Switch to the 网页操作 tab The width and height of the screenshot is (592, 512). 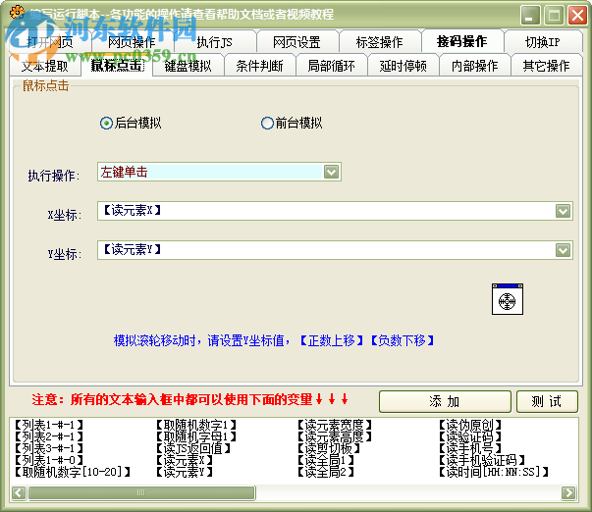point(132,42)
